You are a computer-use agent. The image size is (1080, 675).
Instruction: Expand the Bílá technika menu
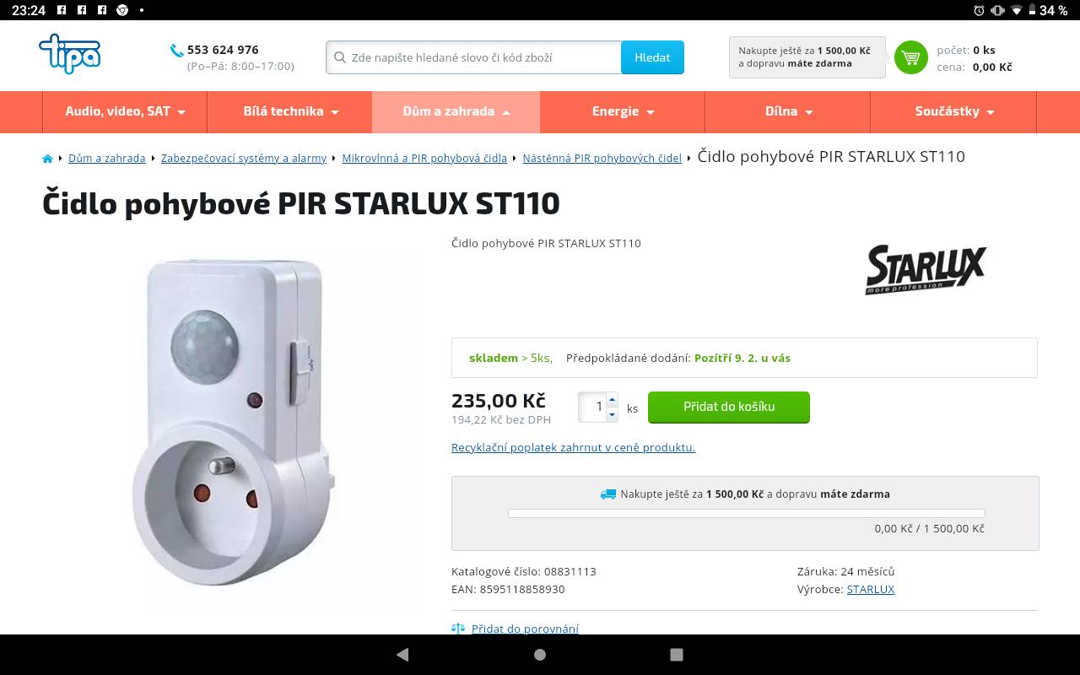point(290,111)
